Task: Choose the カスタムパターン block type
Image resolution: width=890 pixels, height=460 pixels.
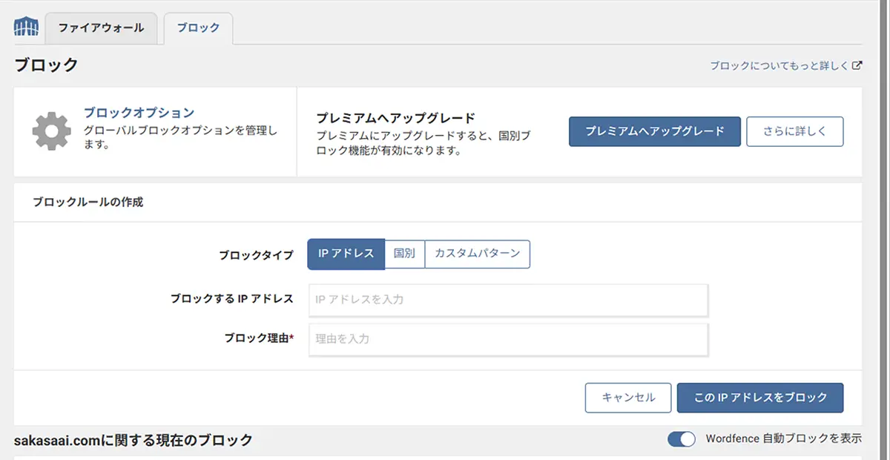Action: [x=477, y=254]
